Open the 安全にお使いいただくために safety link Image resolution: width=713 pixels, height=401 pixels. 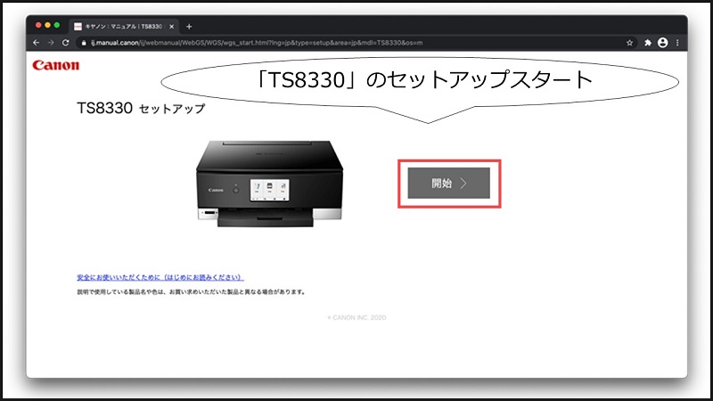point(160,277)
